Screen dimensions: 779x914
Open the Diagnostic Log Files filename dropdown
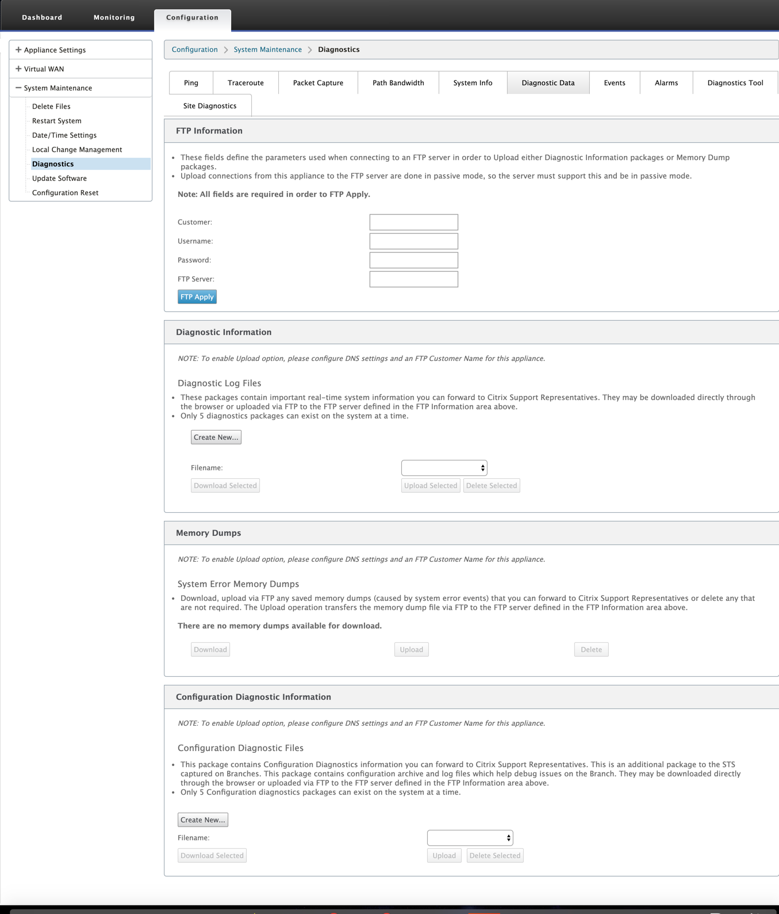click(x=444, y=468)
